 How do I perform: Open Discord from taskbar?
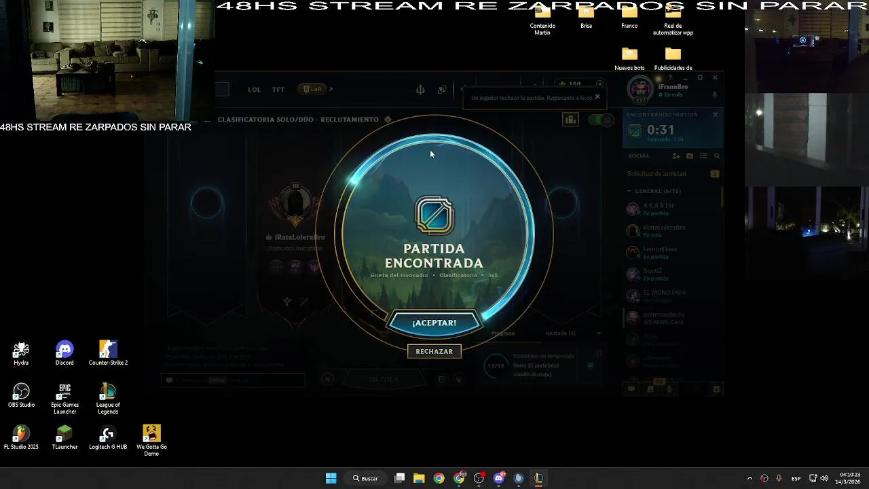(499, 478)
